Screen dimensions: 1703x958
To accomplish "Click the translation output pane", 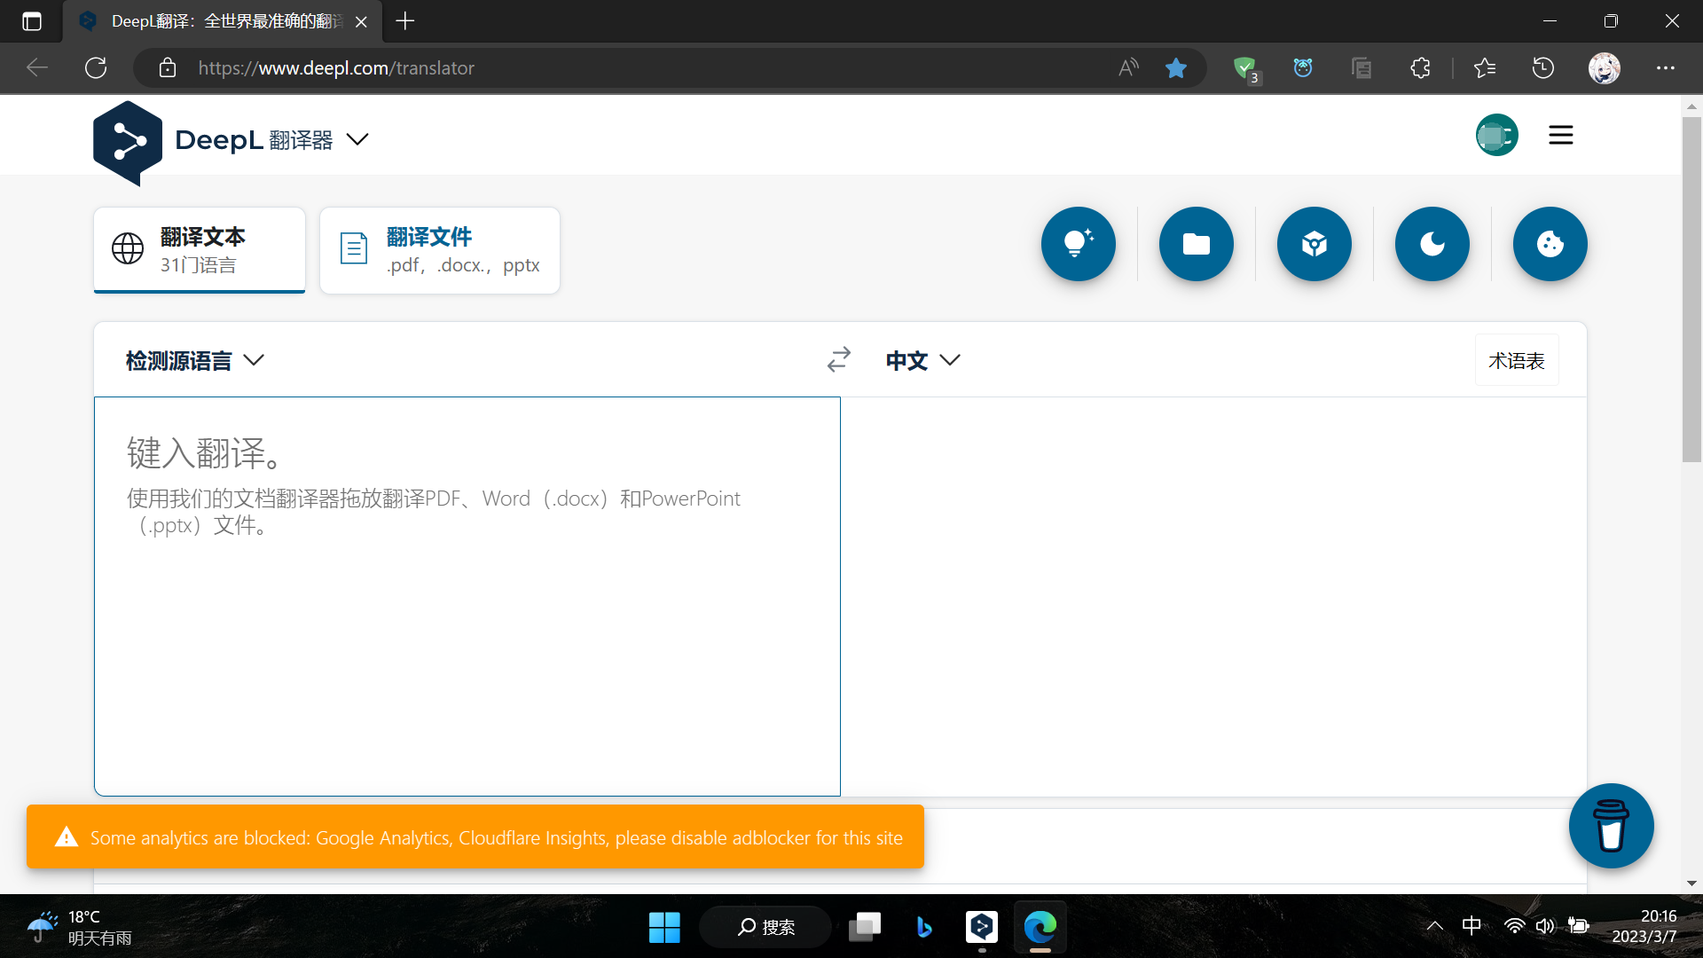I will 1213,596.
